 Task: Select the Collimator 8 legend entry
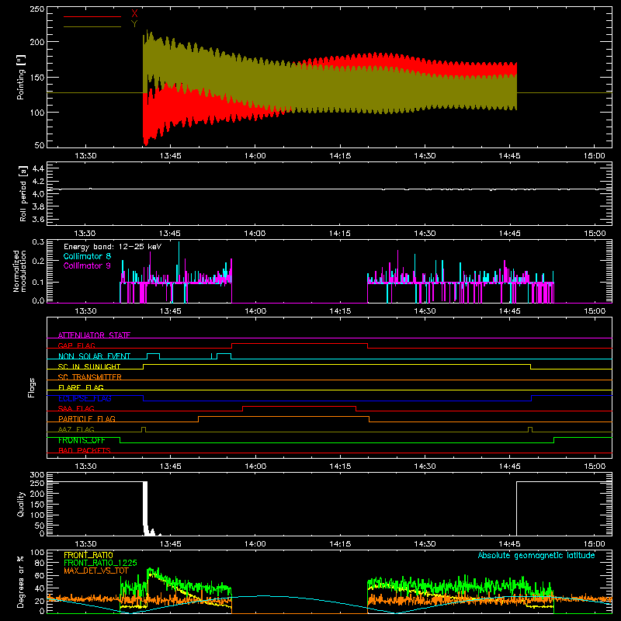[x=87, y=256]
